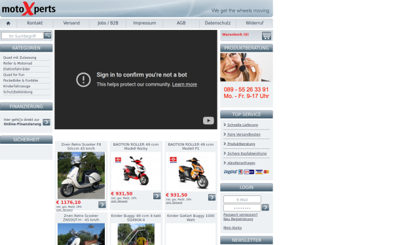Click Neu Registrierung link
Screen dimensions: 393x245
pyautogui.click(x=238, y=219)
